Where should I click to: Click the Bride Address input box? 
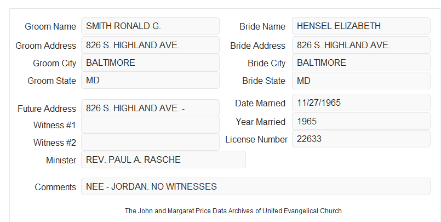[x=361, y=45]
